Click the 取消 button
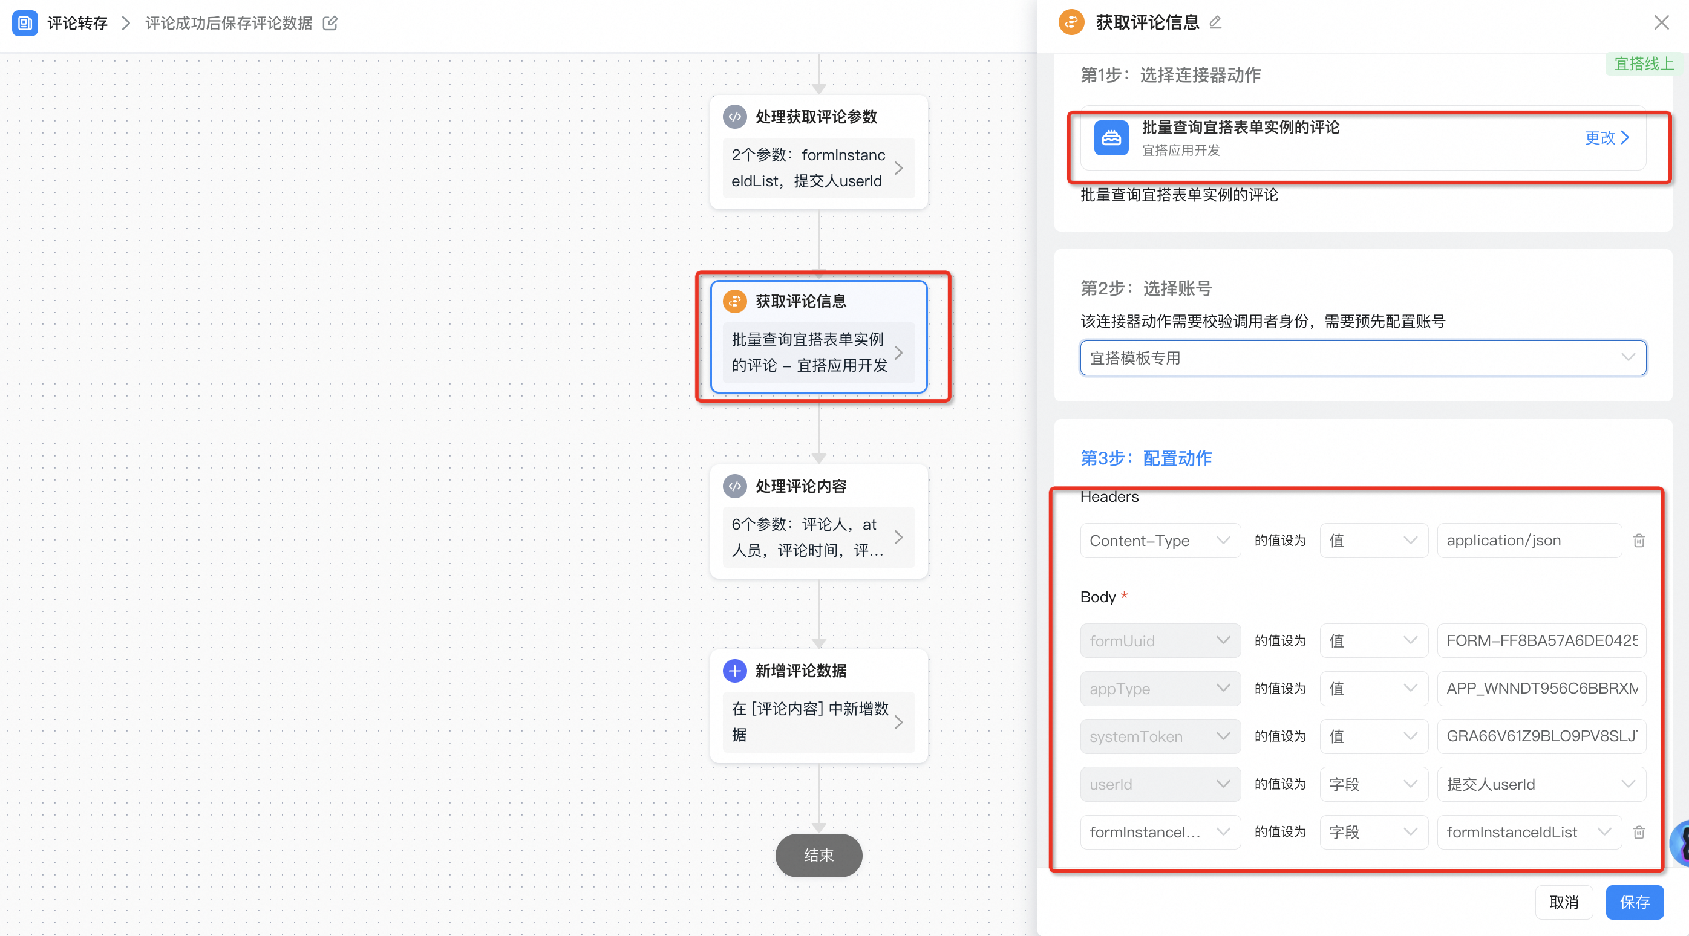The width and height of the screenshot is (1689, 936). click(1563, 902)
